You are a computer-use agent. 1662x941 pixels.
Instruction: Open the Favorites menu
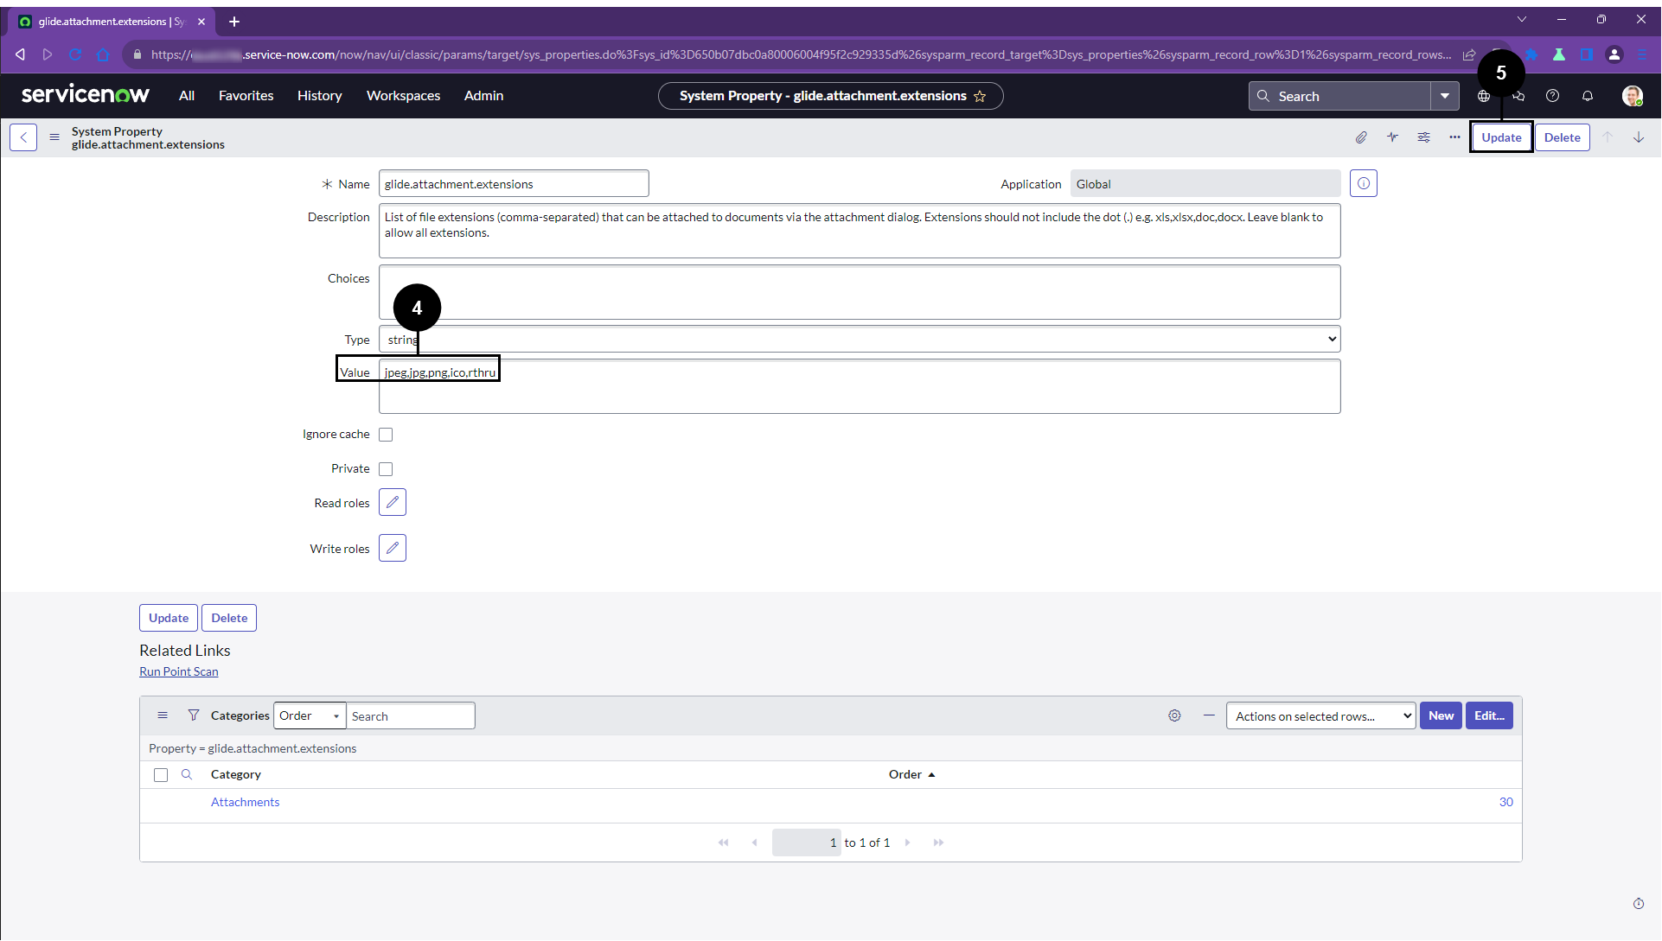point(246,96)
